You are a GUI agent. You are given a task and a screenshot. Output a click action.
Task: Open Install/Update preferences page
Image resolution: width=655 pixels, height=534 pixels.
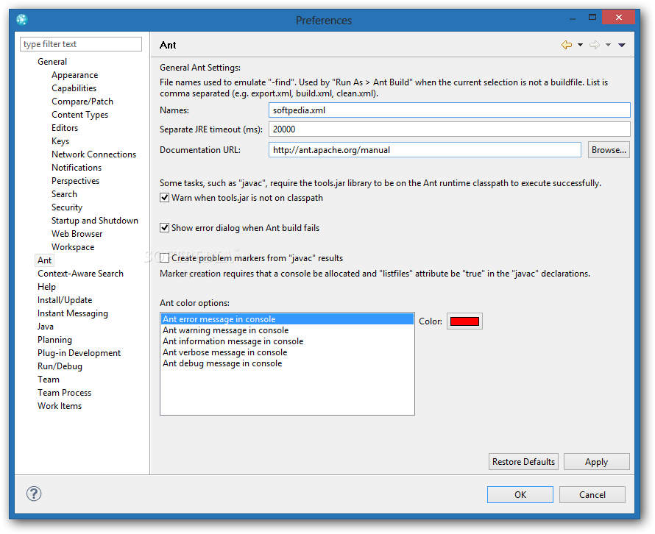[65, 300]
